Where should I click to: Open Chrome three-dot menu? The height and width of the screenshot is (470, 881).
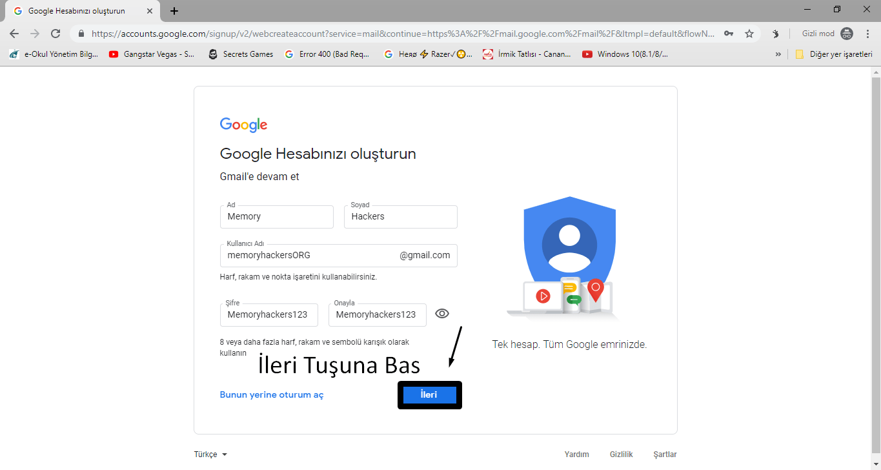[x=868, y=34]
